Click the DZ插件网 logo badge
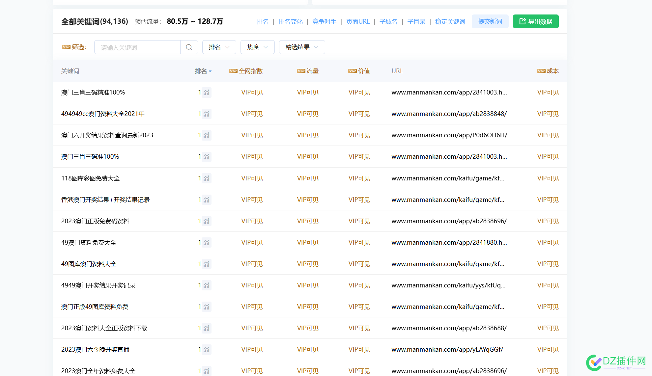Image resolution: width=652 pixels, height=376 pixels. [616, 363]
